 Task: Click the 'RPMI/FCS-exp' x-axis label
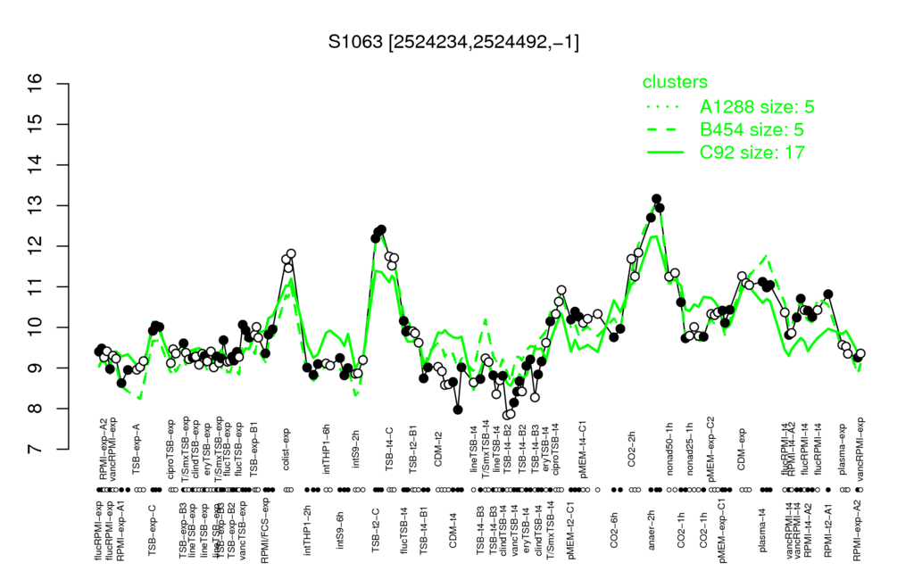tap(264, 532)
